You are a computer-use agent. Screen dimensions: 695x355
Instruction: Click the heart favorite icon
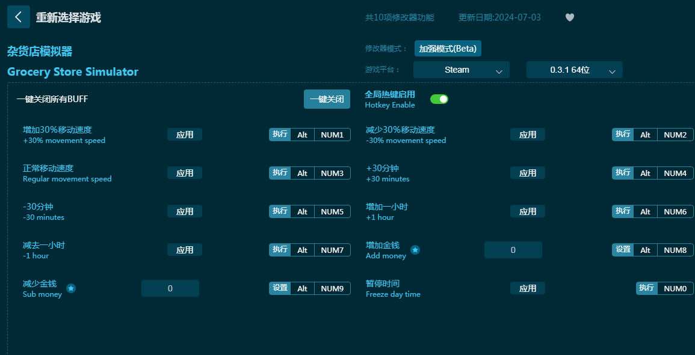570,17
